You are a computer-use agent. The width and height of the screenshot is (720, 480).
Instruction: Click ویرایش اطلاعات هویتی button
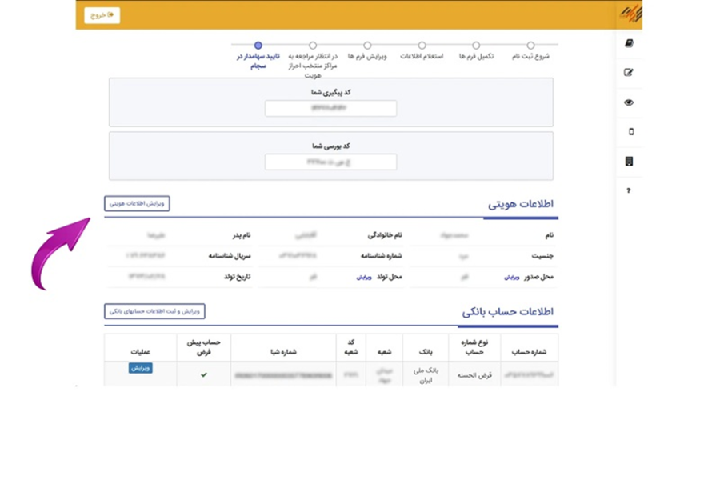coord(137,203)
